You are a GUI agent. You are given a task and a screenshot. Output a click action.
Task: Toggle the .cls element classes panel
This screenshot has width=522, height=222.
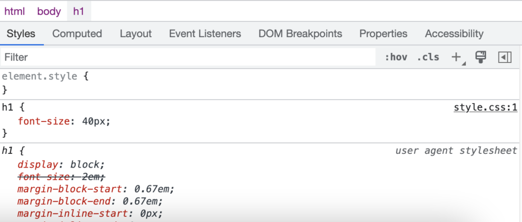coord(428,57)
